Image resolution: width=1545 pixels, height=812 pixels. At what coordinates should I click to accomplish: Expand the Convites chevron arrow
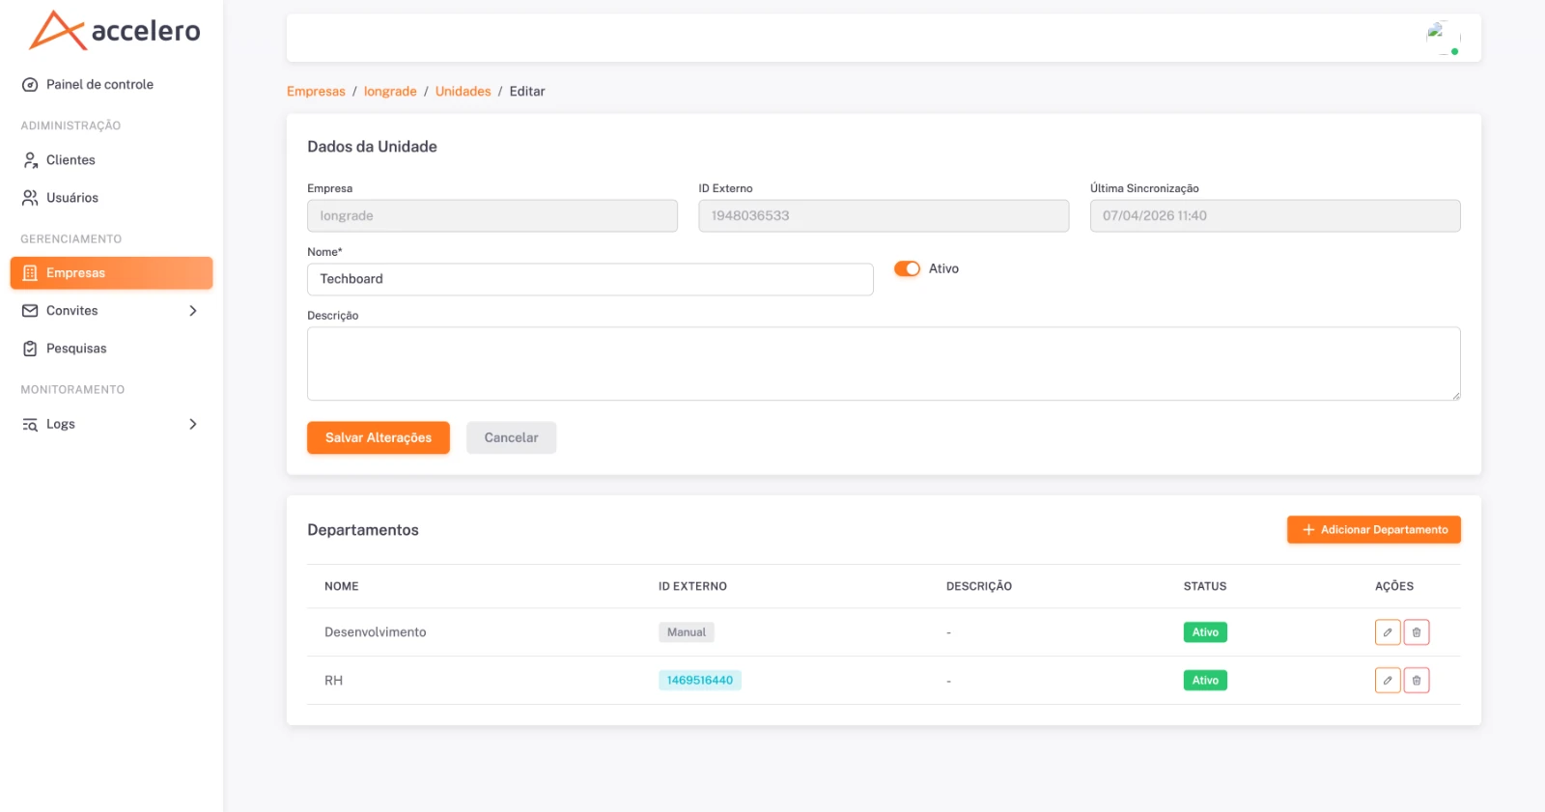point(193,311)
